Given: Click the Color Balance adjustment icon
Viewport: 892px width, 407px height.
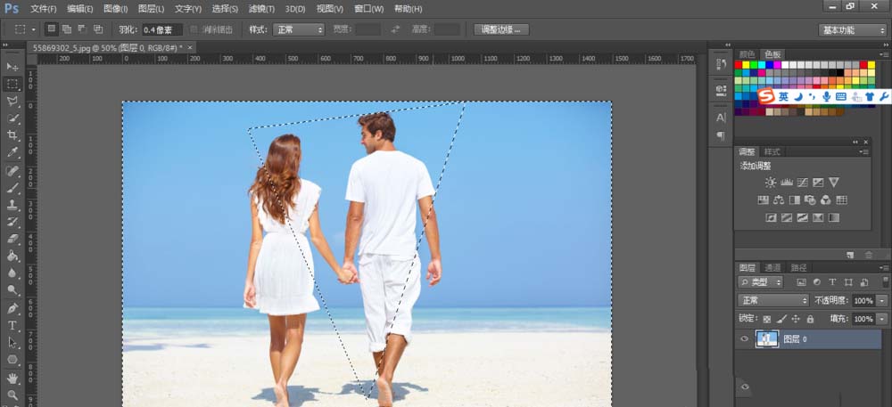Looking at the screenshot, I should click(x=779, y=199).
